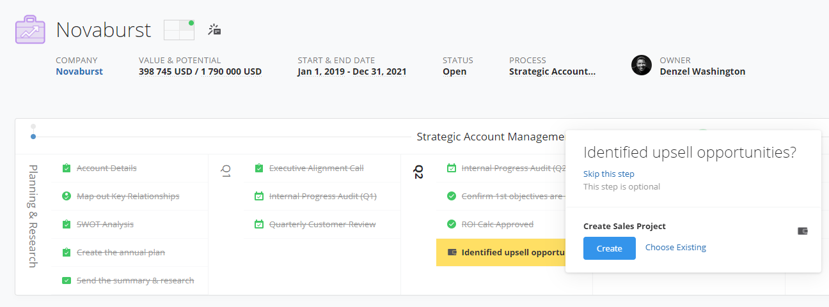The image size is (829, 307).
Task: Click the wallet icon in the popup
Action: coord(803,231)
